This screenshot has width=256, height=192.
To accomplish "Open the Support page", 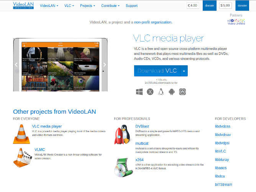I will (131, 6).
